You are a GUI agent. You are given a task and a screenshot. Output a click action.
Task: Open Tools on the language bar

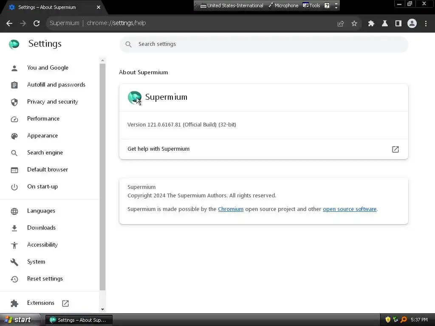[x=311, y=6]
